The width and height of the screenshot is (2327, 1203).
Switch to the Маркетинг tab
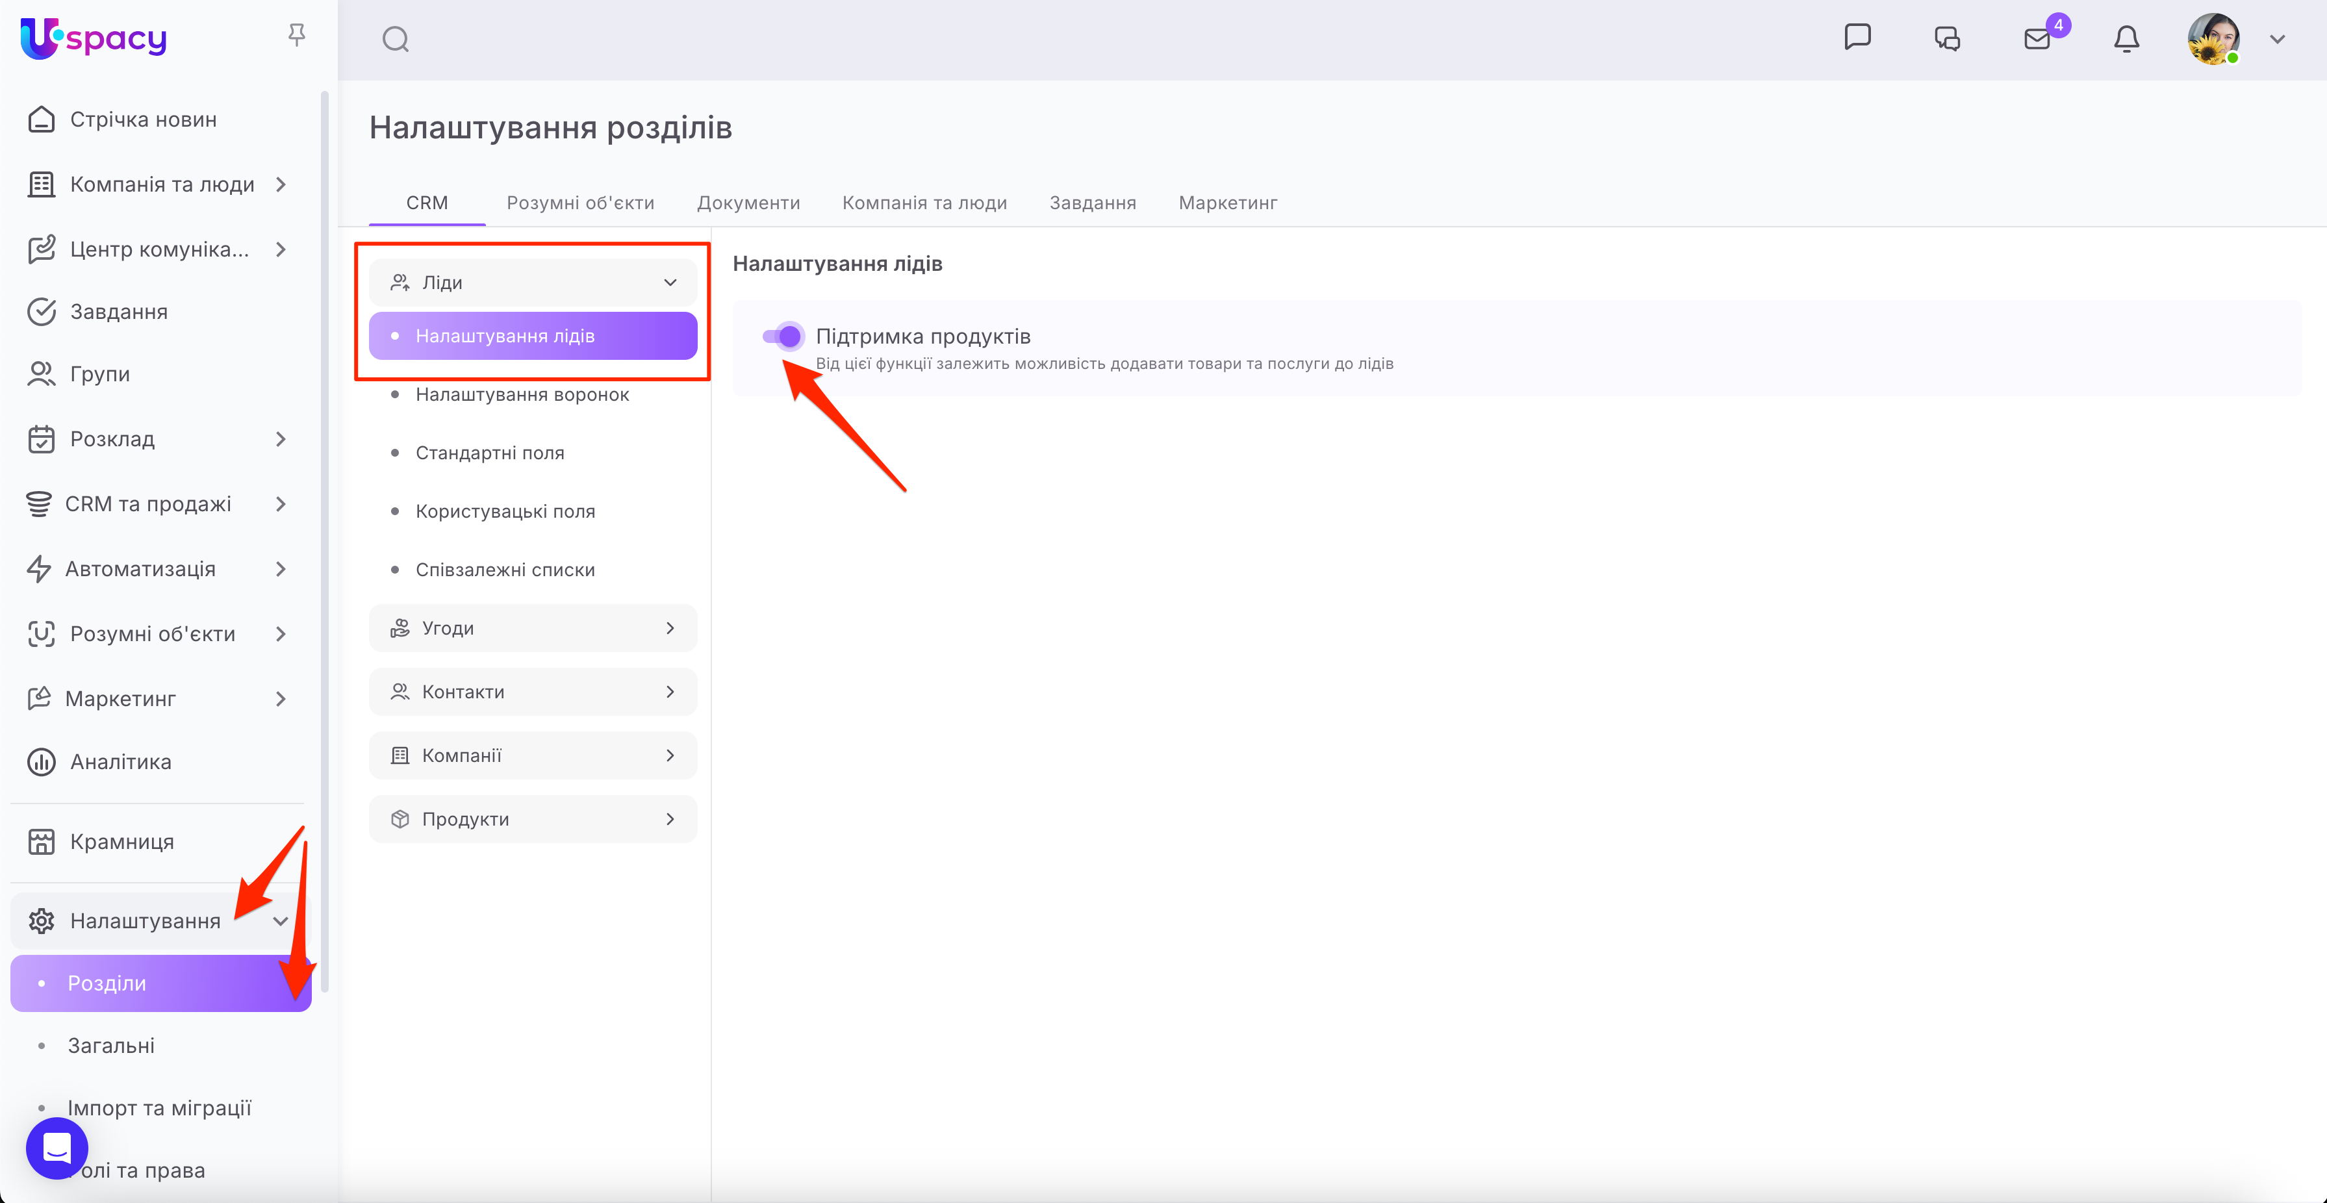point(1228,202)
